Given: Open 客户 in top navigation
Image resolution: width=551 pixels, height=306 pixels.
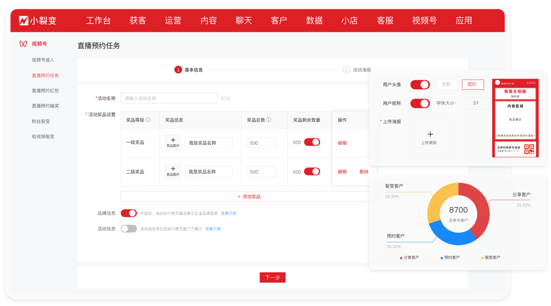Looking at the screenshot, I should coord(279,21).
